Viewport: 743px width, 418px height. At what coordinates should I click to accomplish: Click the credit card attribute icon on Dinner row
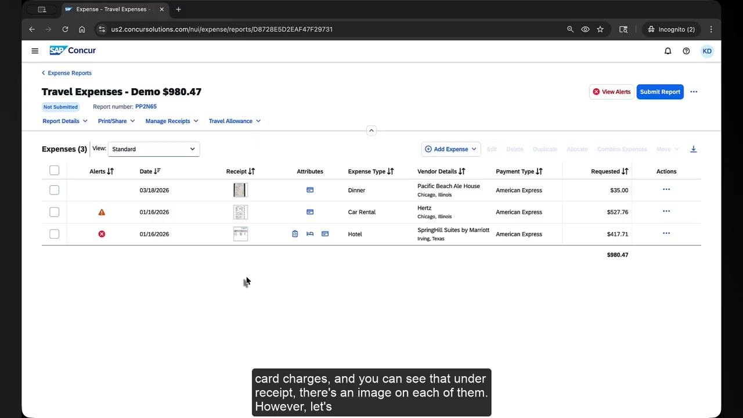coord(310,190)
